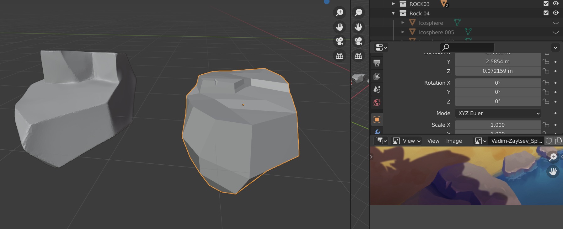Click the green mesh data icon next to Icosphere
Image resolution: width=563 pixels, height=229 pixels.
pos(457,22)
